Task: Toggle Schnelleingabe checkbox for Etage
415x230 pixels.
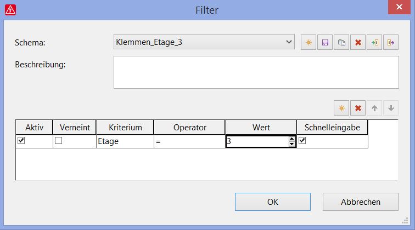Action: 302,141
